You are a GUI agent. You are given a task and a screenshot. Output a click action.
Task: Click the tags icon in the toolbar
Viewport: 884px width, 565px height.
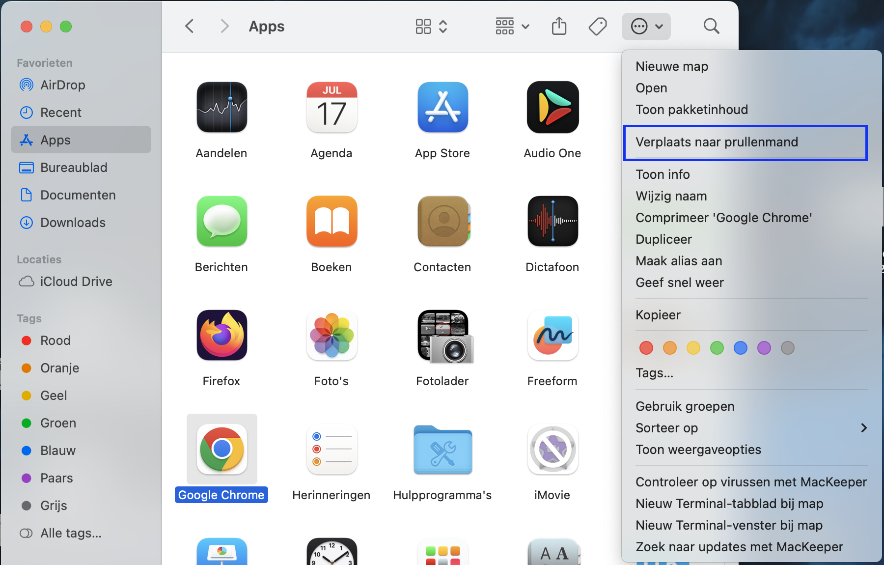click(x=598, y=26)
